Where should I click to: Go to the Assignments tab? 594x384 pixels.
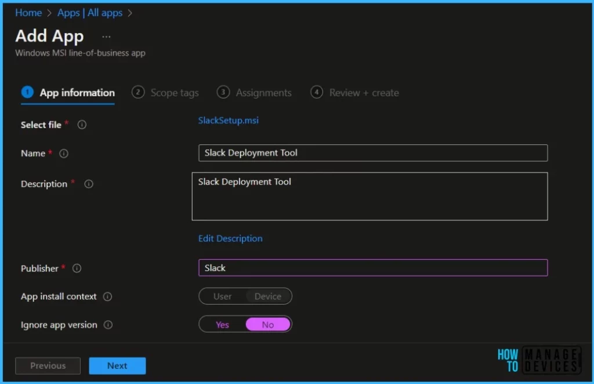pyautogui.click(x=254, y=93)
